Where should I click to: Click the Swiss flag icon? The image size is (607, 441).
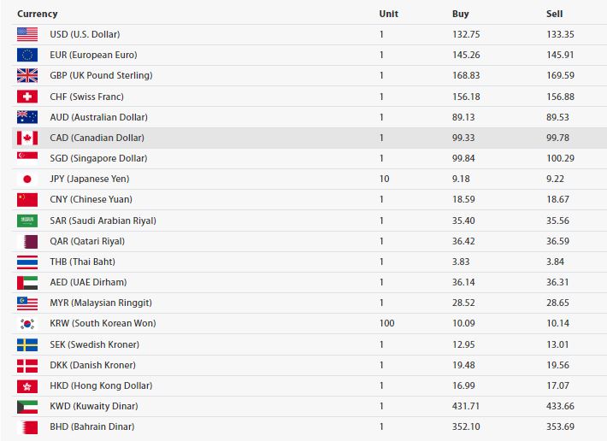(27, 97)
